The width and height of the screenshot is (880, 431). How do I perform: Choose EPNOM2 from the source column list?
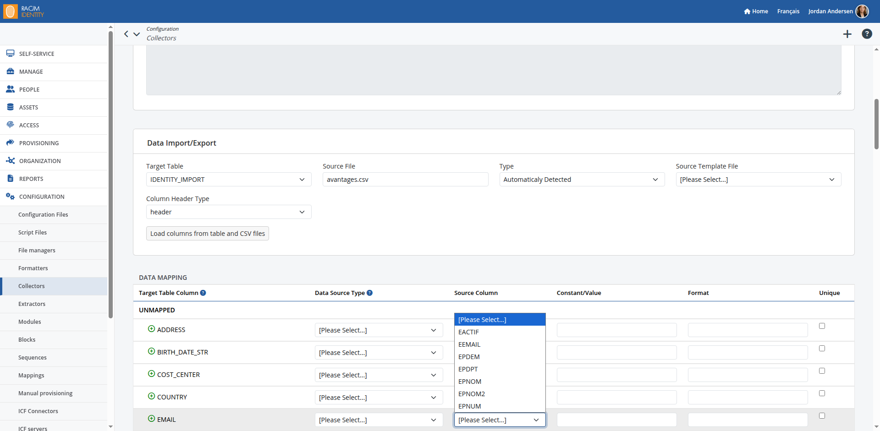(500, 394)
